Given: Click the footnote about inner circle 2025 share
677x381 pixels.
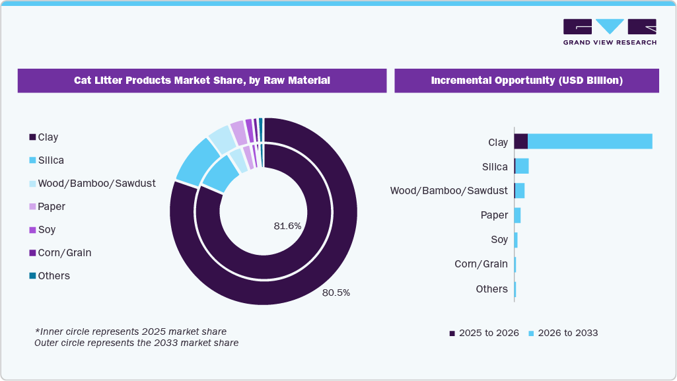Looking at the screenshot, I should click(x=131, y=331).
